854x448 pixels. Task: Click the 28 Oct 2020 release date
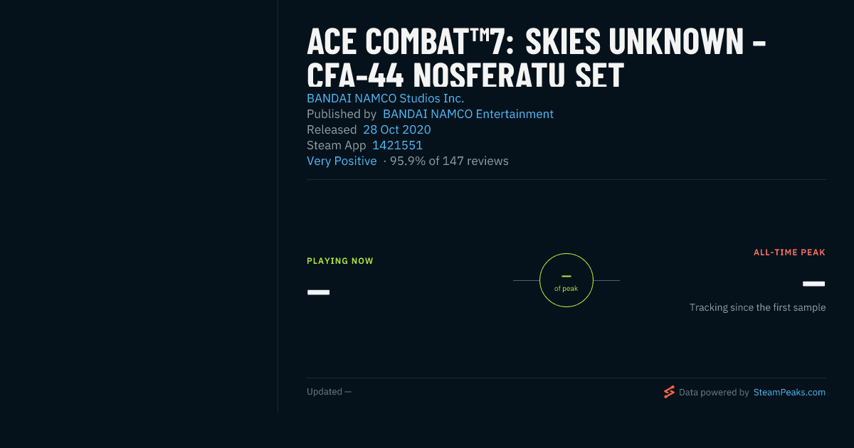397,129
